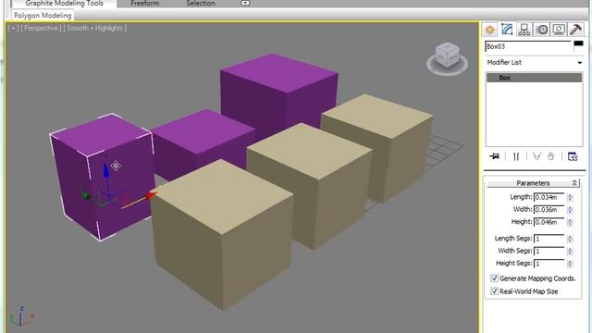592x333 pixels.
Task: Click the Width value field
Action: tap(549, 210)
